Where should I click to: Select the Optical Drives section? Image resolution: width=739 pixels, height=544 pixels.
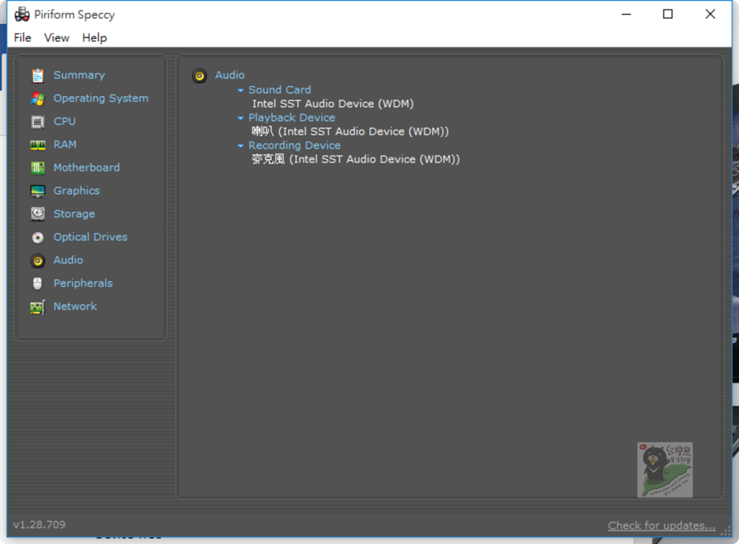click(x=90, y=237)
